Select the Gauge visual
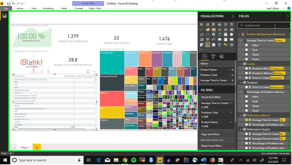 [x=214, y=39]
